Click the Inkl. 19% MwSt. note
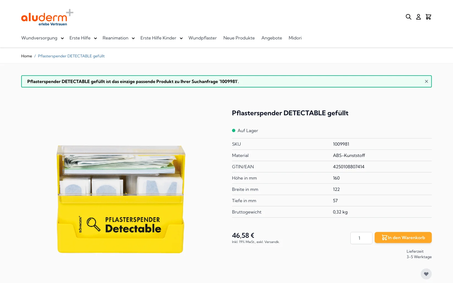453x283 pixels. [x=256, y=242]
